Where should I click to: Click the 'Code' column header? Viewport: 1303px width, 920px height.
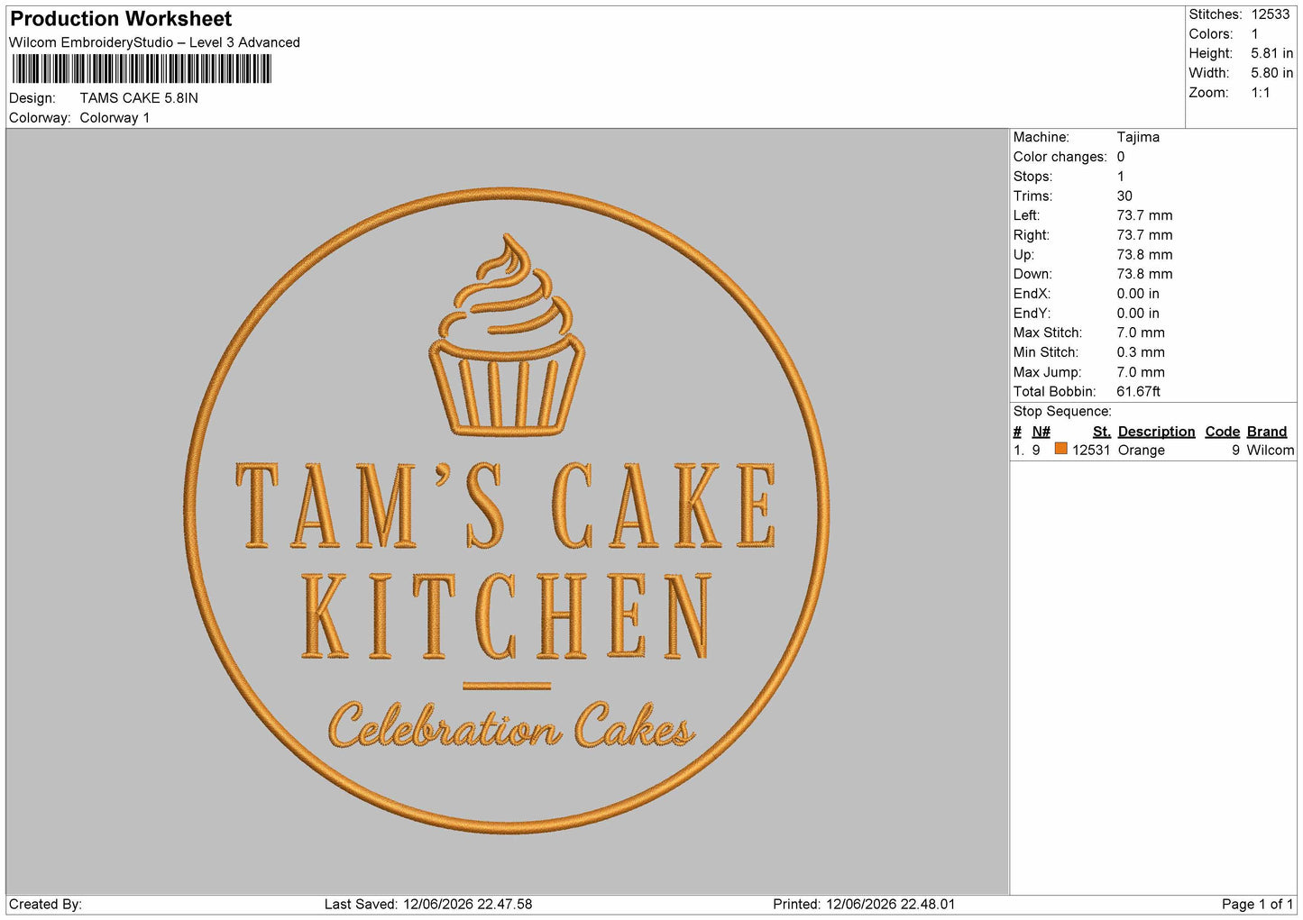point(1222,432)
